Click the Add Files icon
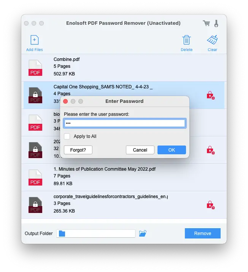248x272 pixels. coord(35,40)
